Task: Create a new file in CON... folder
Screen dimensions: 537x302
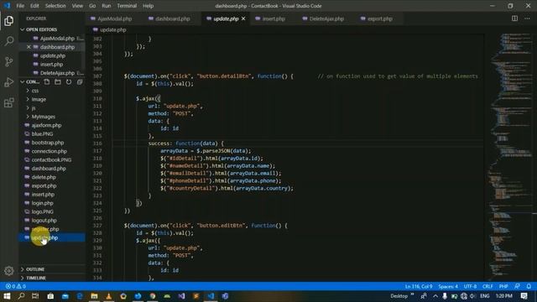Action: click(47, 82)
